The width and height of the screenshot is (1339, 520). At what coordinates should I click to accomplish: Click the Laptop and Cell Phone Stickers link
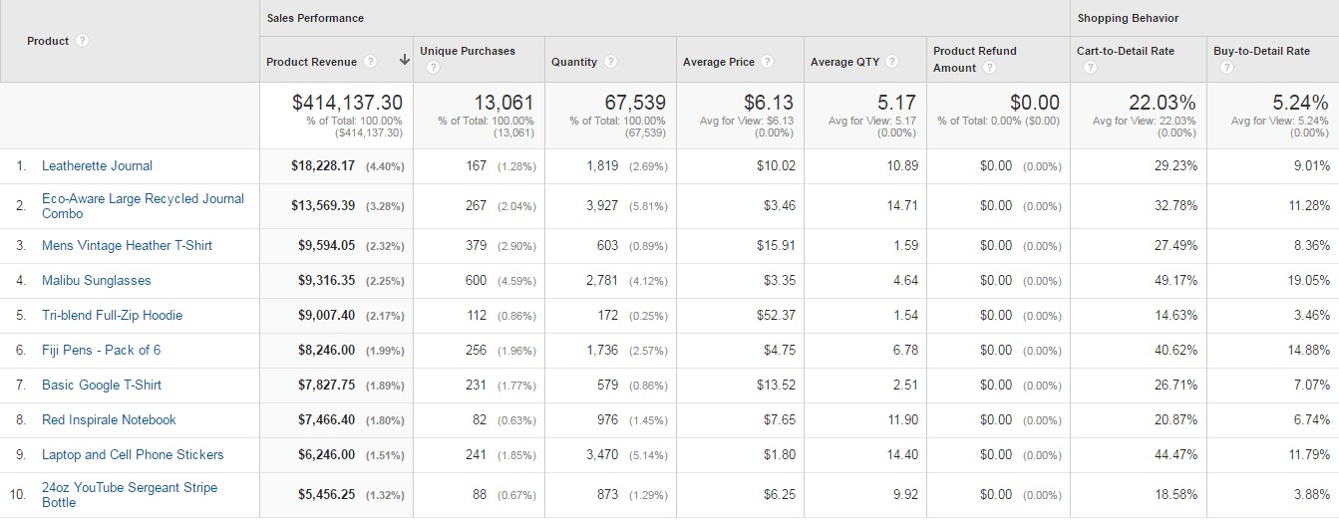133,455
